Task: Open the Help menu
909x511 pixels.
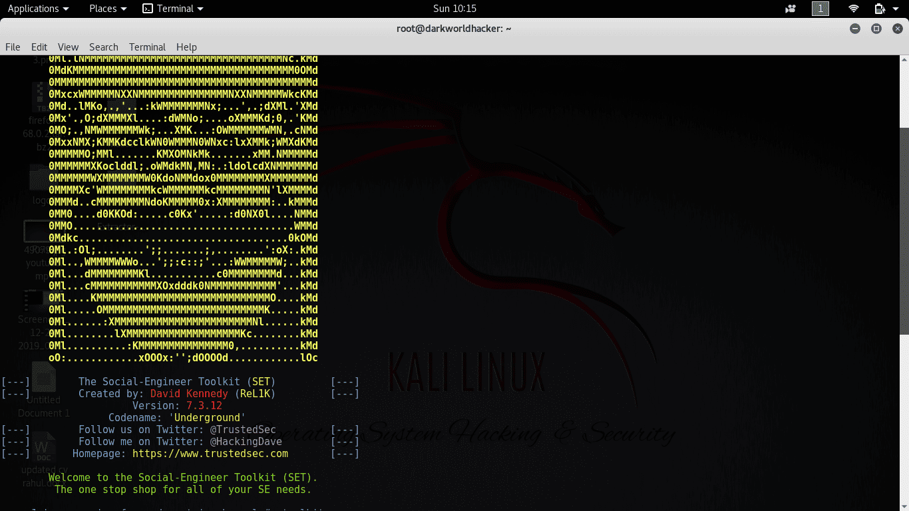Action: point(186,47)
